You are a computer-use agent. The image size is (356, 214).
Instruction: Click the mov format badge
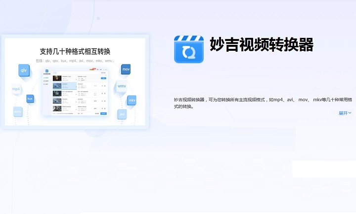click(x=126, y=70)
